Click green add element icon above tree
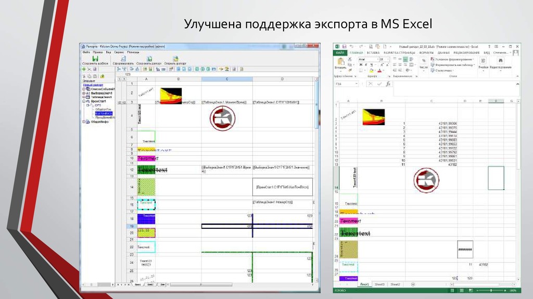The width and height of the screenshot is (533, 299). 84,69
